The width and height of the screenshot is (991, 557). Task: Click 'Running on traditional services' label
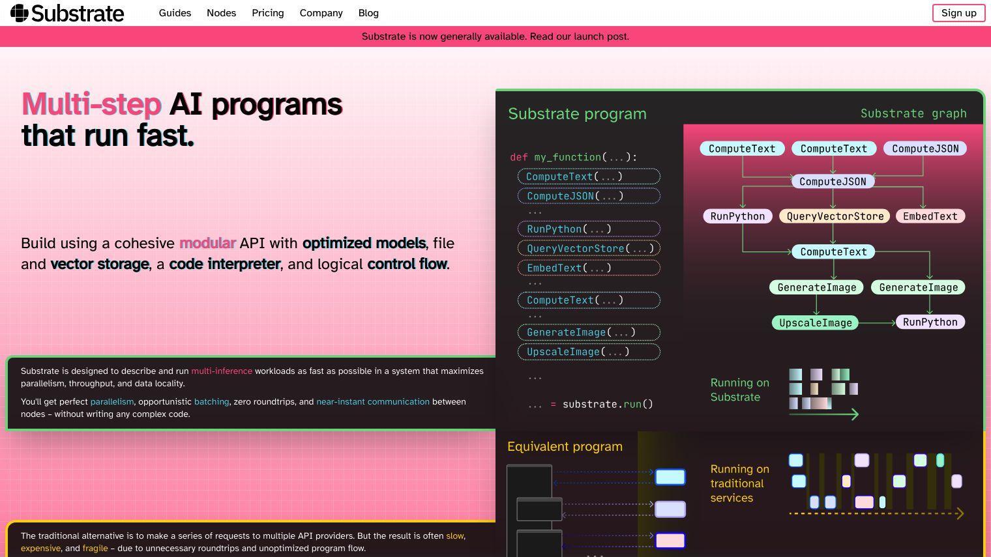tap(739, 483)
